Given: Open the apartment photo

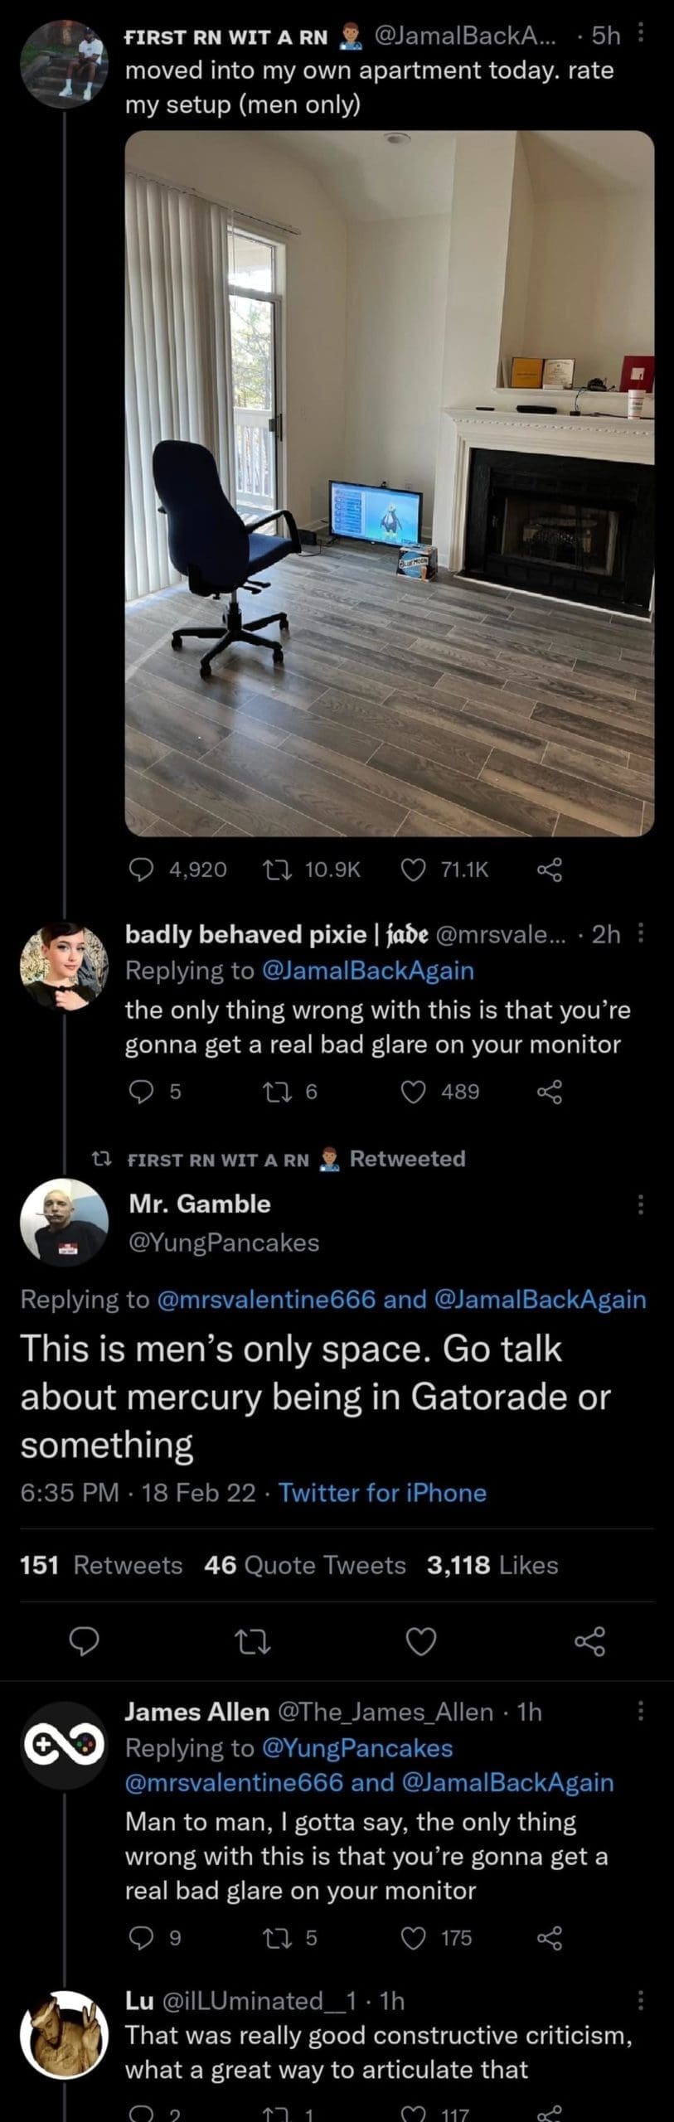Looking at the screenshot, I should [390, 482].
